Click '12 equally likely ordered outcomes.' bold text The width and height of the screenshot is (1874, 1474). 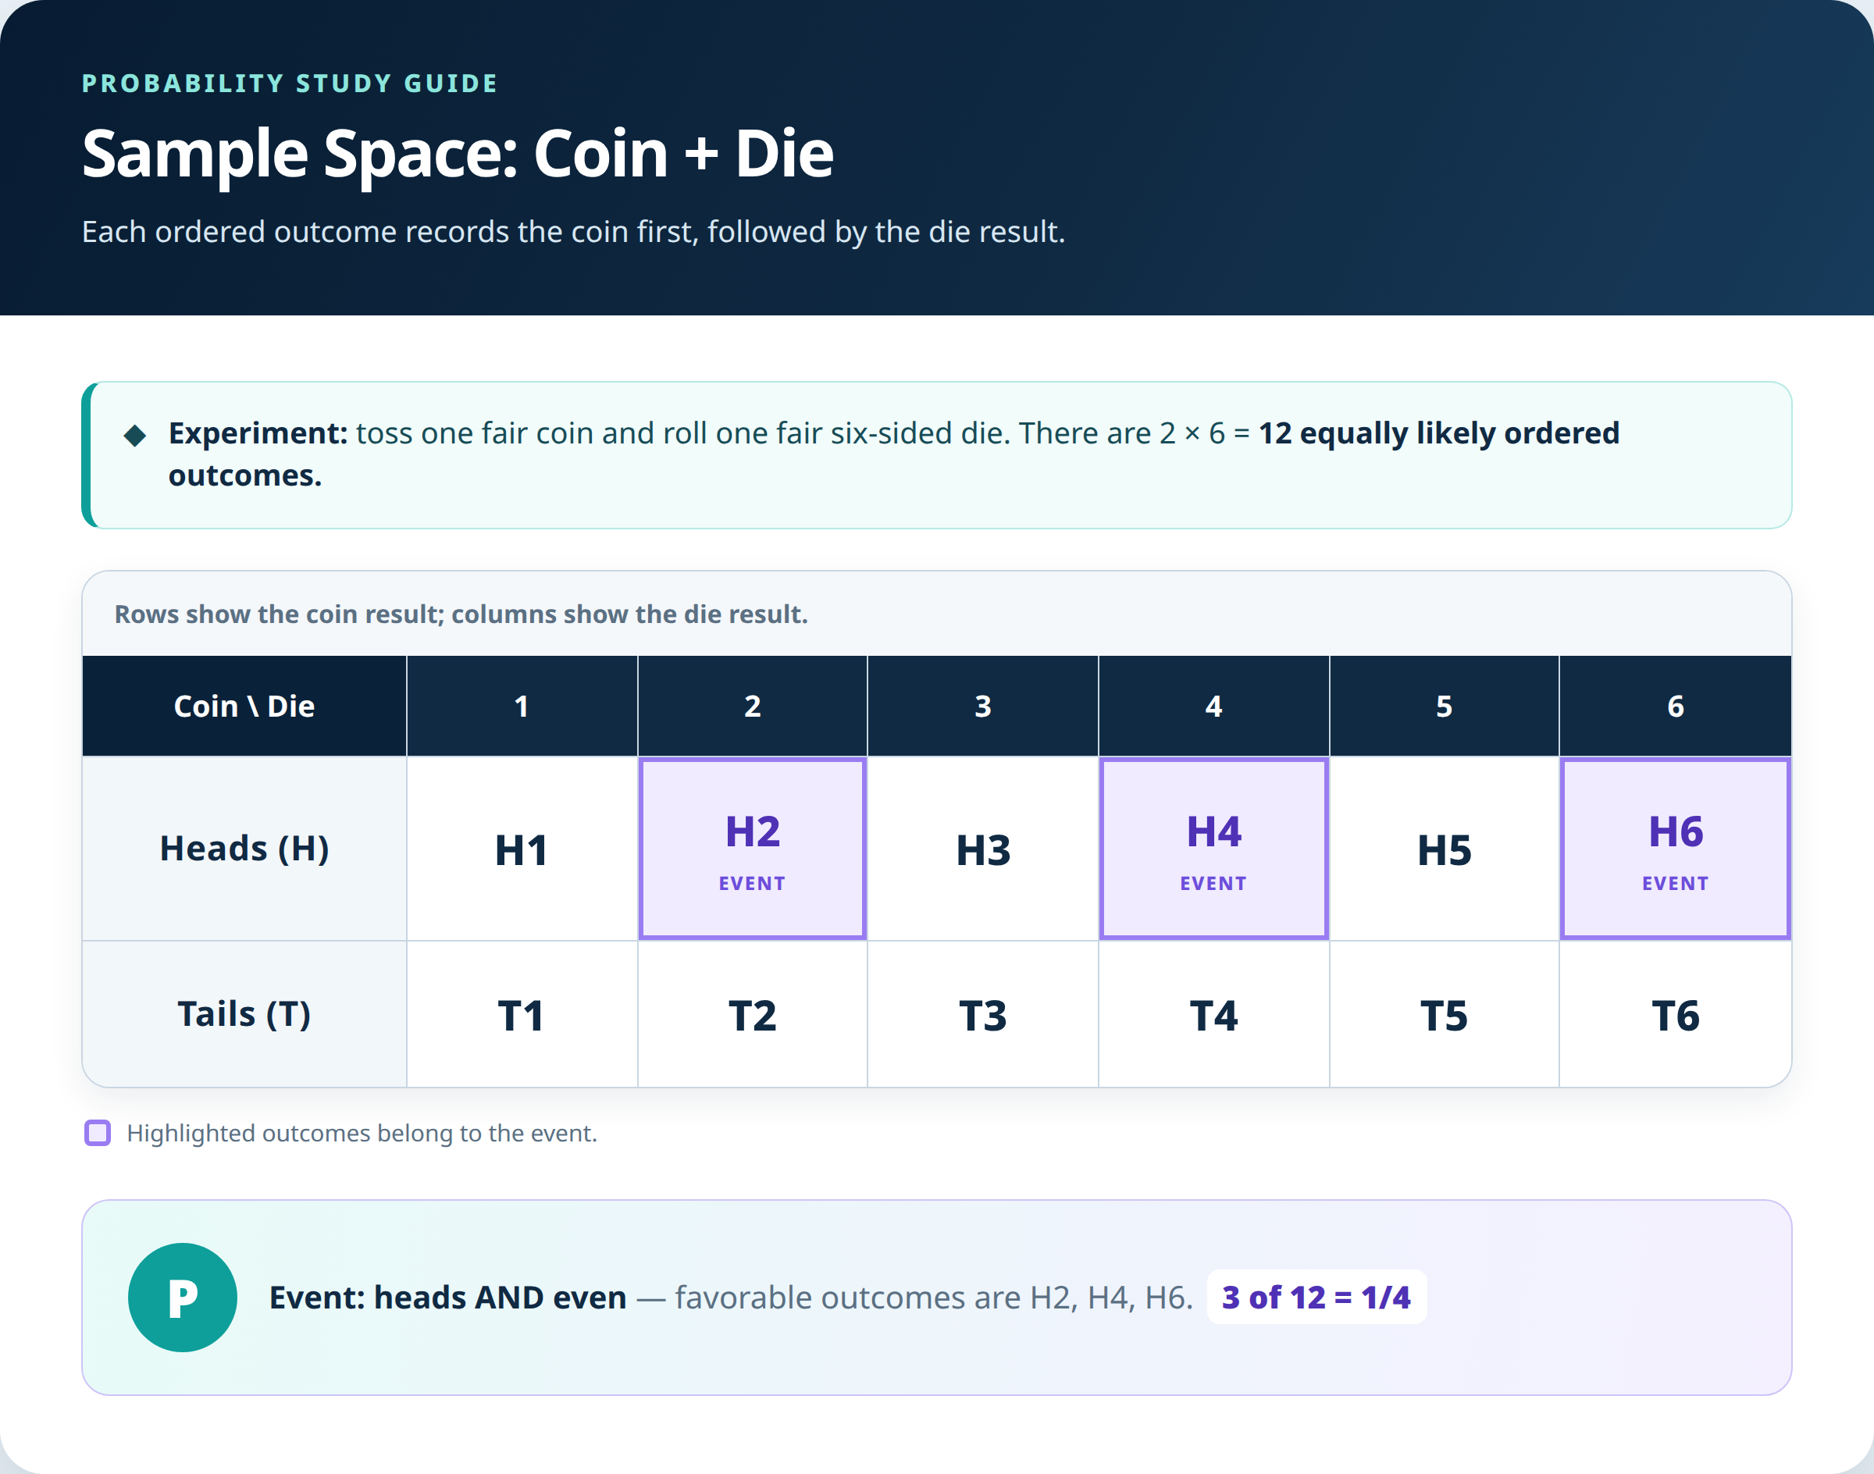coord(893,454)
